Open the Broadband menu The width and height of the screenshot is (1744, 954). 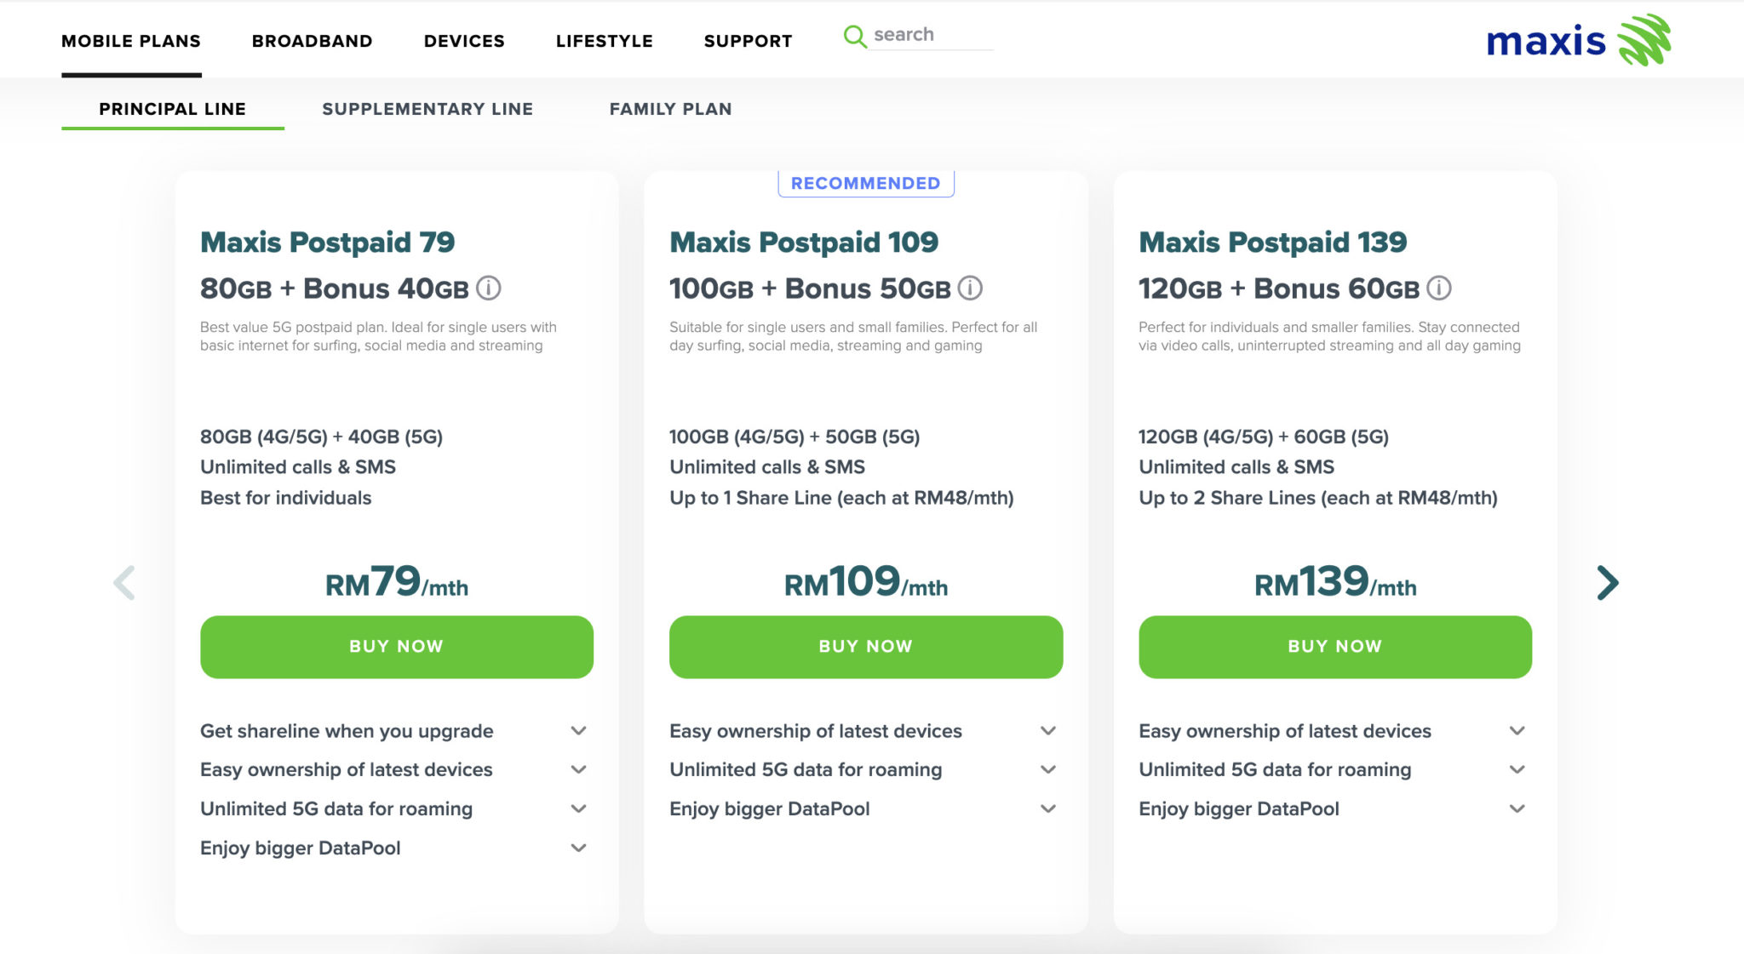coord(312,41)
